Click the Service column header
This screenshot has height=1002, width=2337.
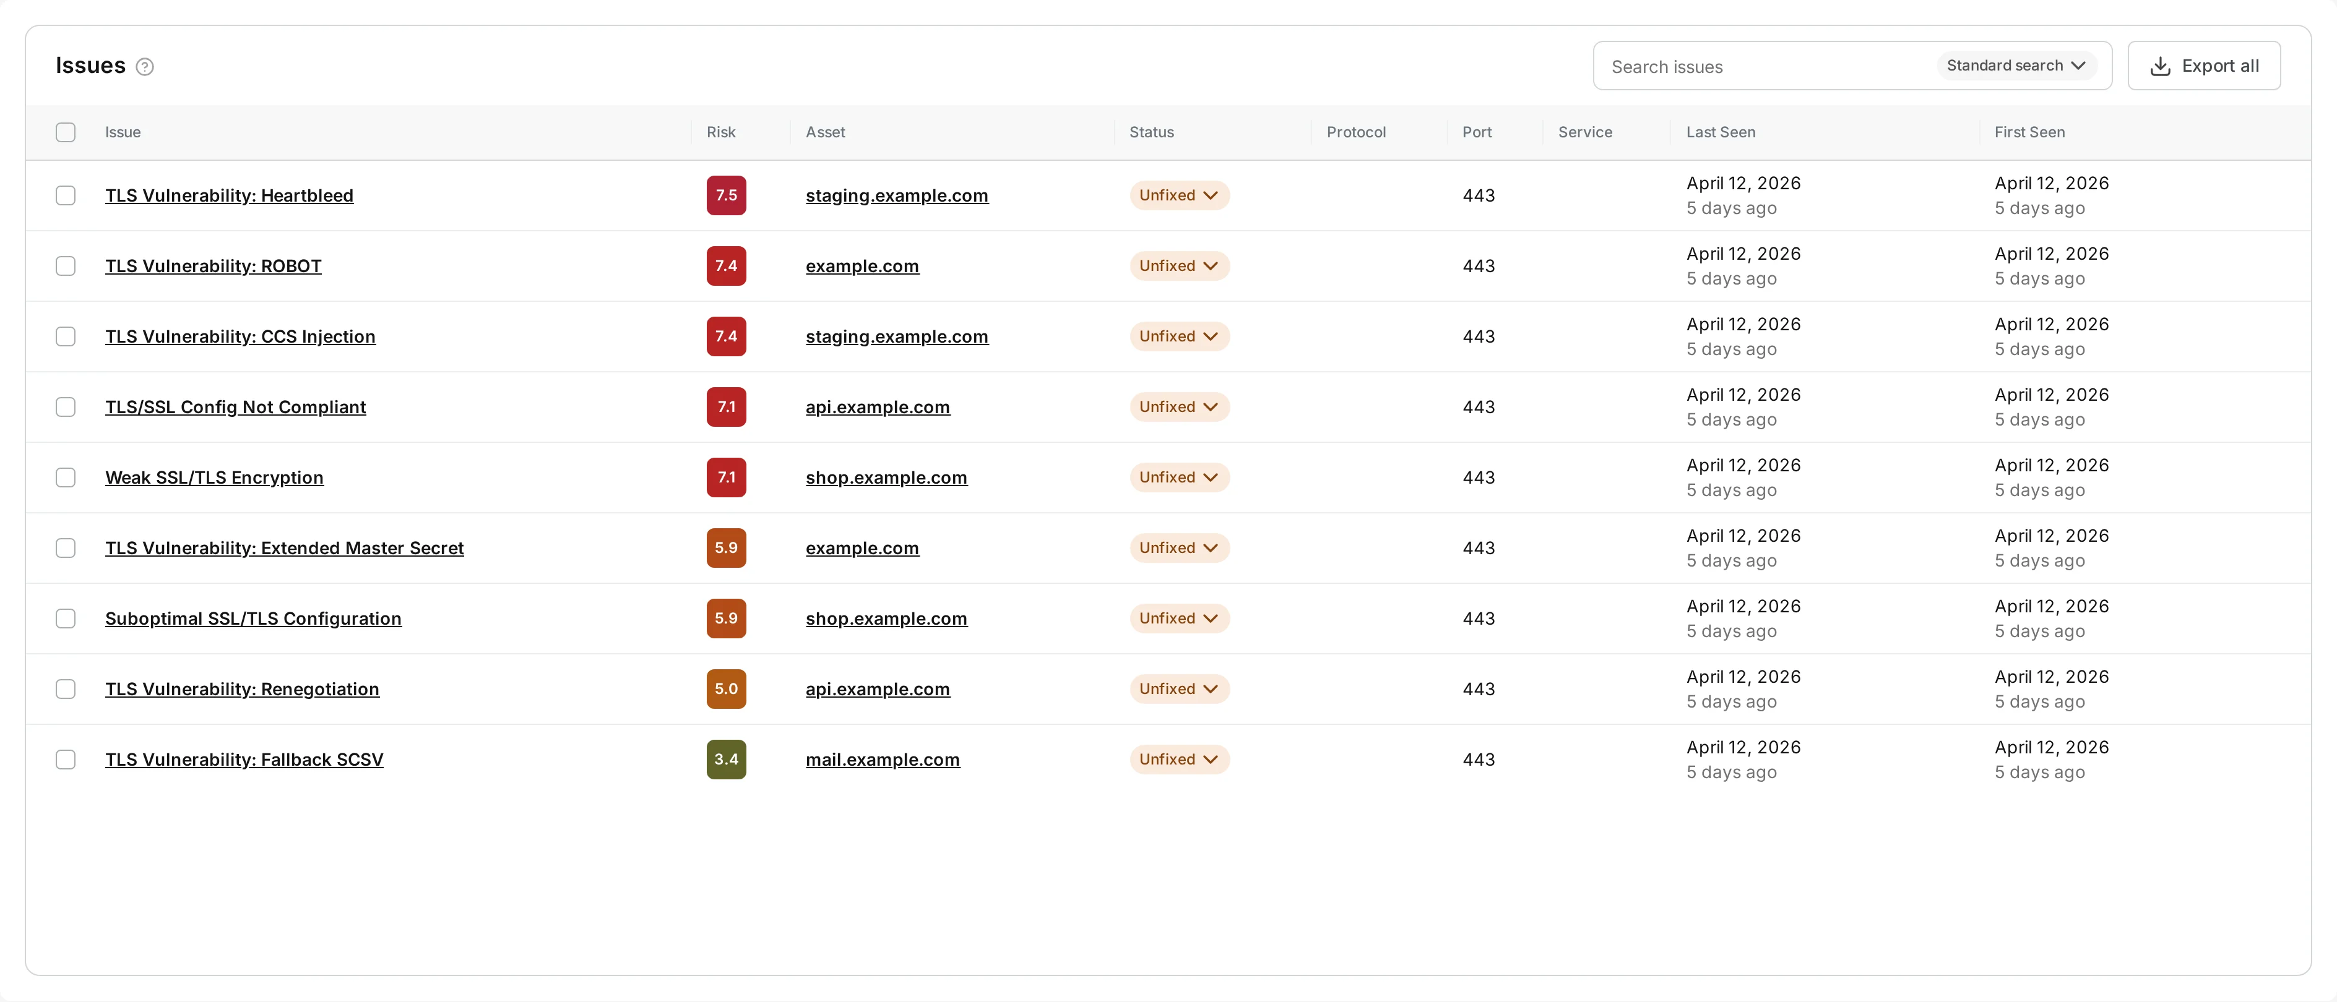[1585, 132]
